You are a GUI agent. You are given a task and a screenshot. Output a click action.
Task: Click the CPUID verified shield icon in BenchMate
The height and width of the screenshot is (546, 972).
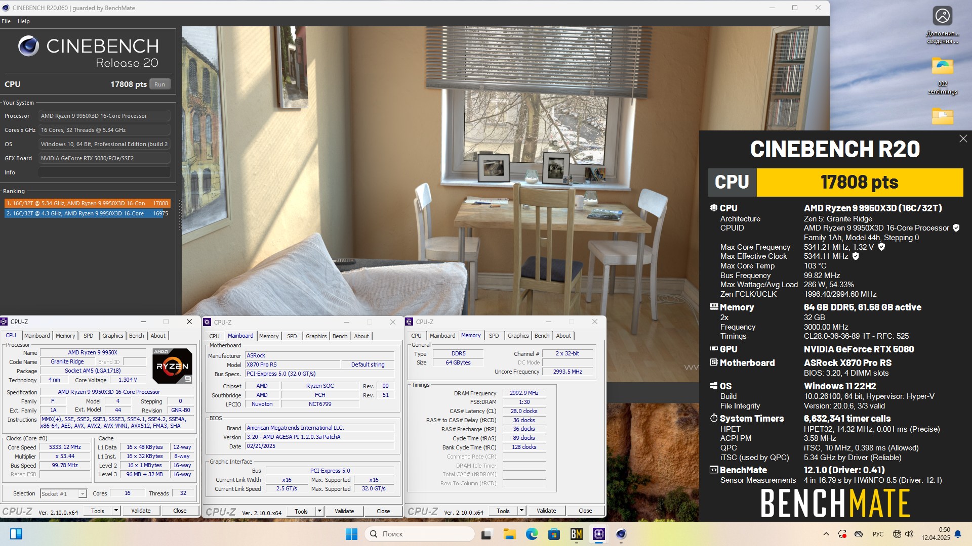pyautogui.click(x=956, y=228)
